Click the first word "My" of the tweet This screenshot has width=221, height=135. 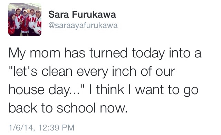point(17,54)
